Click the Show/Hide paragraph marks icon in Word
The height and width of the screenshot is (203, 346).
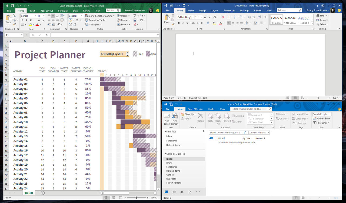pyautogui.click(x=265, y=17)
